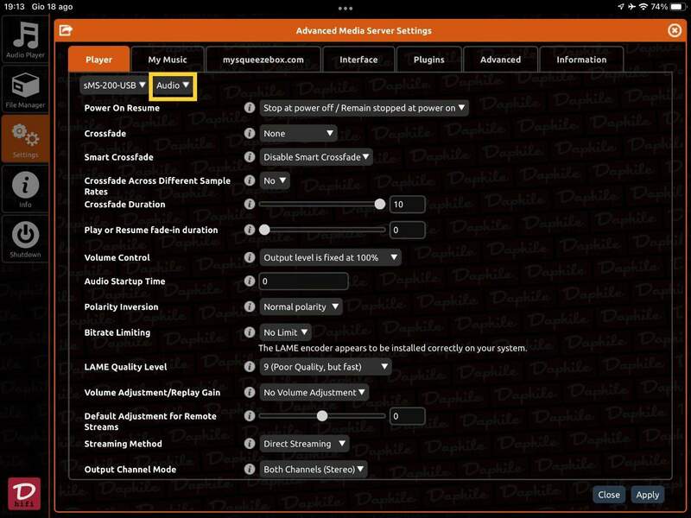The width and height of the screenshot is (691, 518).
Task: Open the Audio Player sidebar icon
Action: [25, 40]
